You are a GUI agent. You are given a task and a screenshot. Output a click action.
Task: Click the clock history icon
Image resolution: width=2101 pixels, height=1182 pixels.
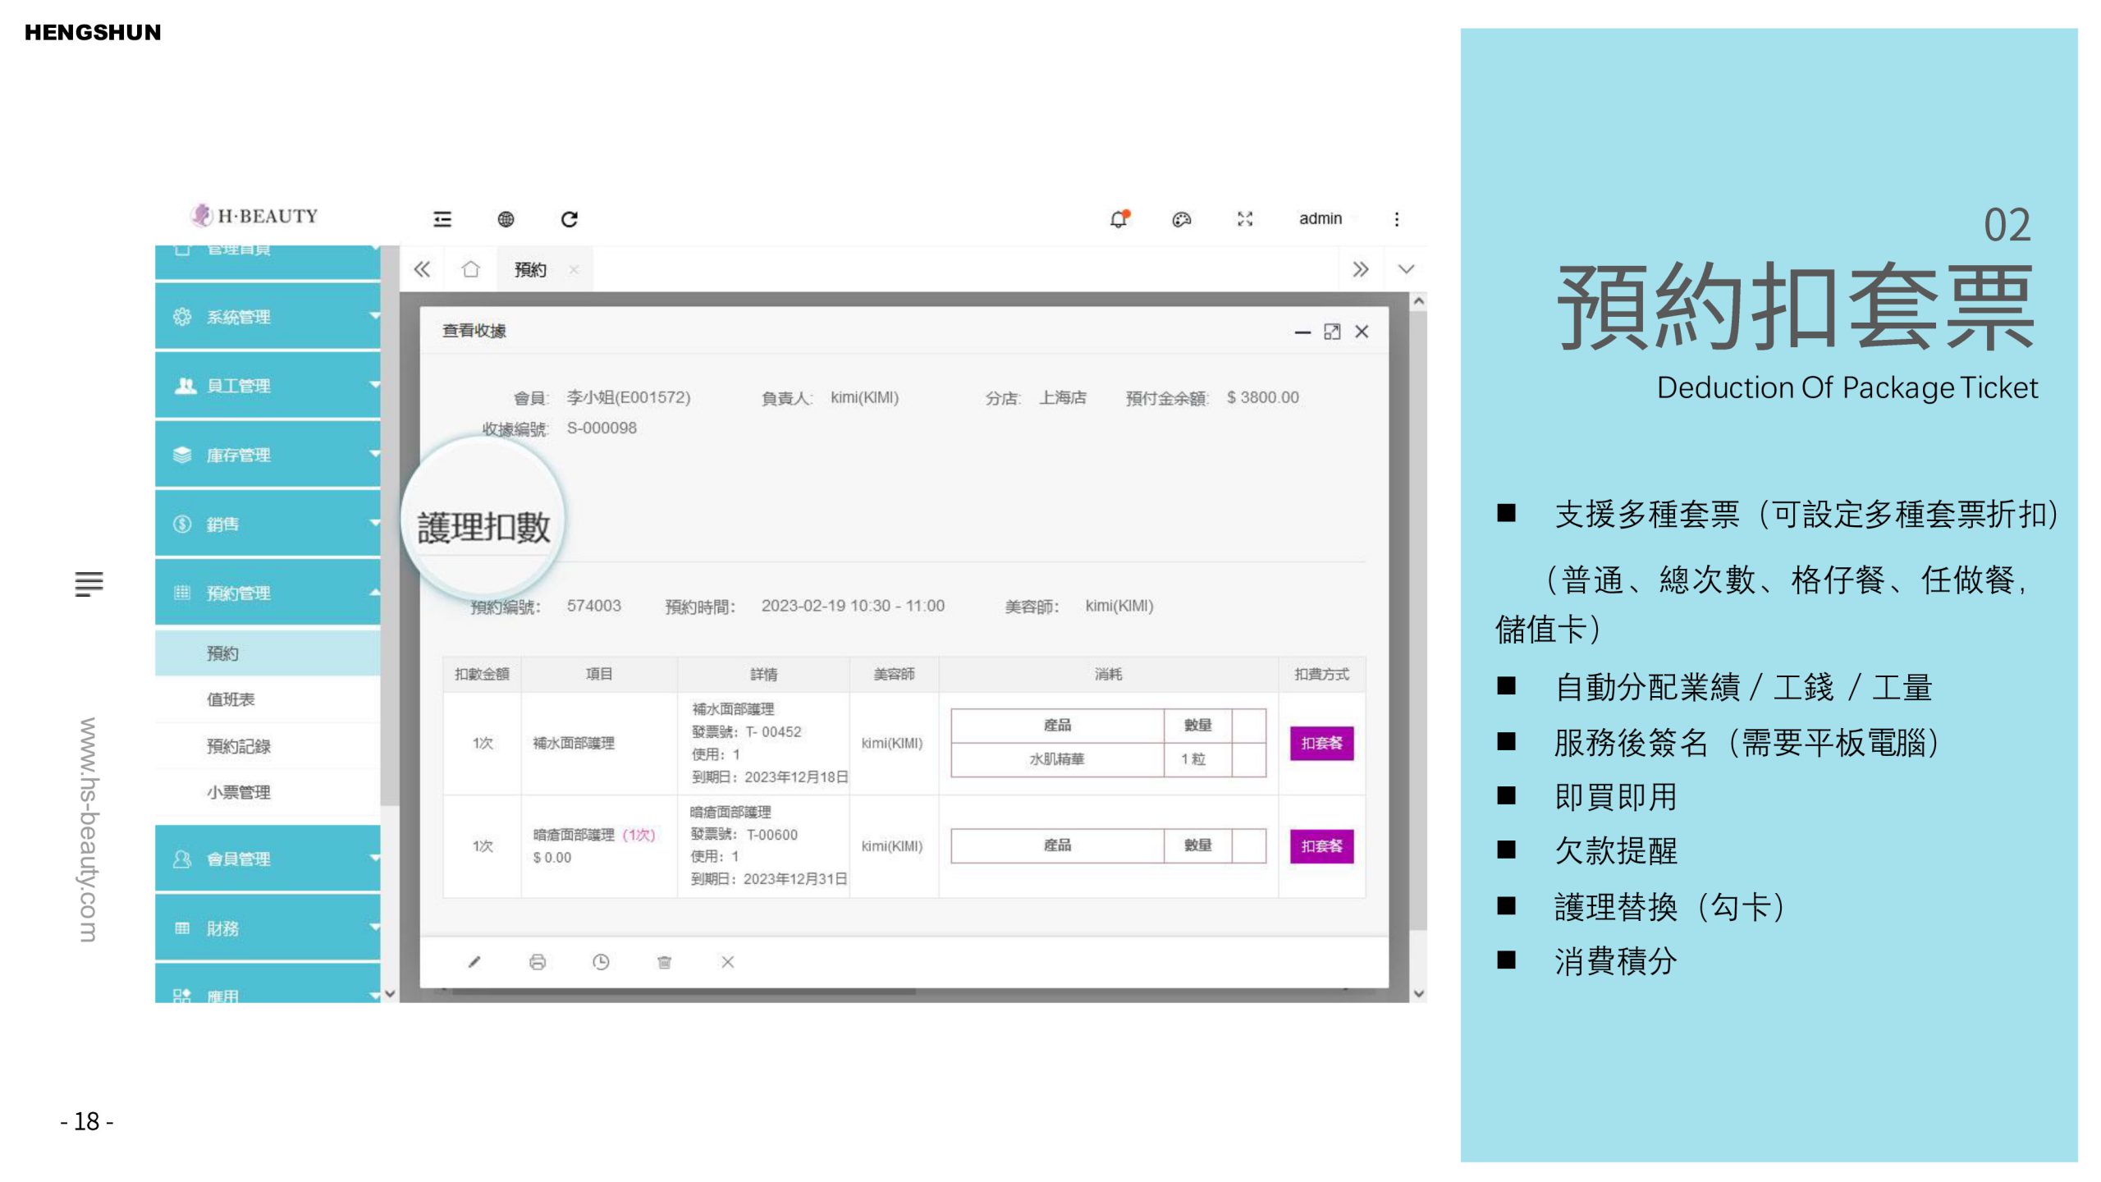601,962
